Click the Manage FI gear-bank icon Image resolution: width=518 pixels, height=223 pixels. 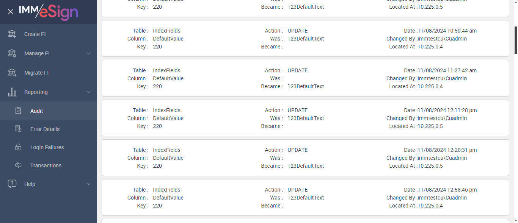click(12, 53)
